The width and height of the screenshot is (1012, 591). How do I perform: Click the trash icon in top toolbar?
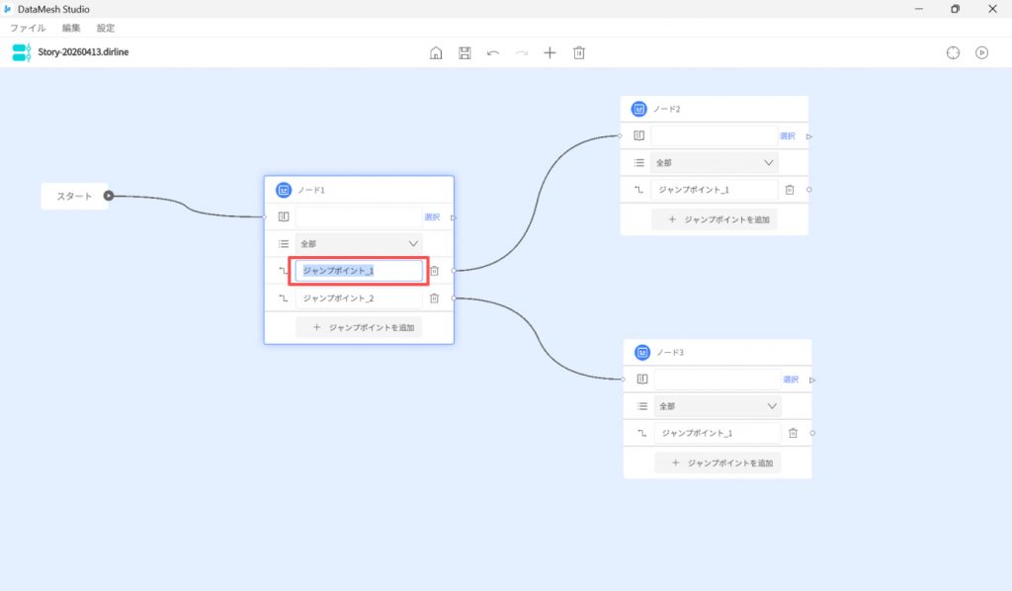click(x=579, y=52)
